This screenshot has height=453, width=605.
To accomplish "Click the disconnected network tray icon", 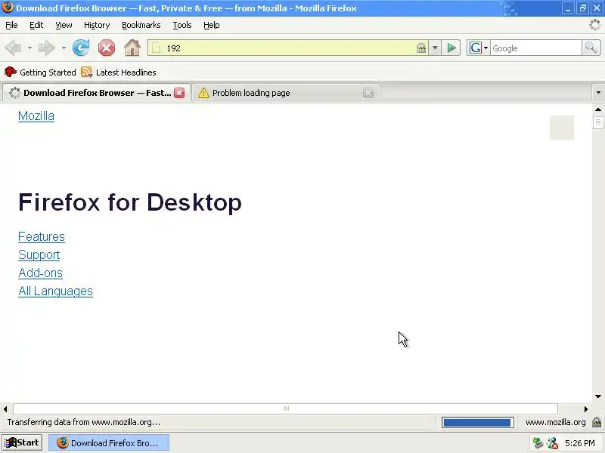I will [552, 443].
